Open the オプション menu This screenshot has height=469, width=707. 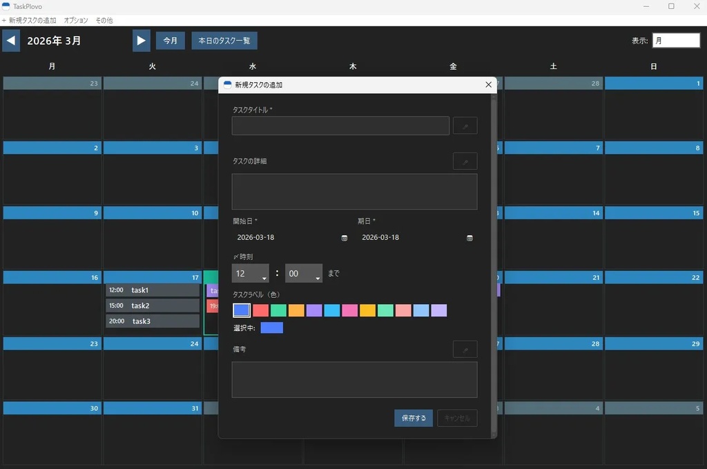coord(76,20)
